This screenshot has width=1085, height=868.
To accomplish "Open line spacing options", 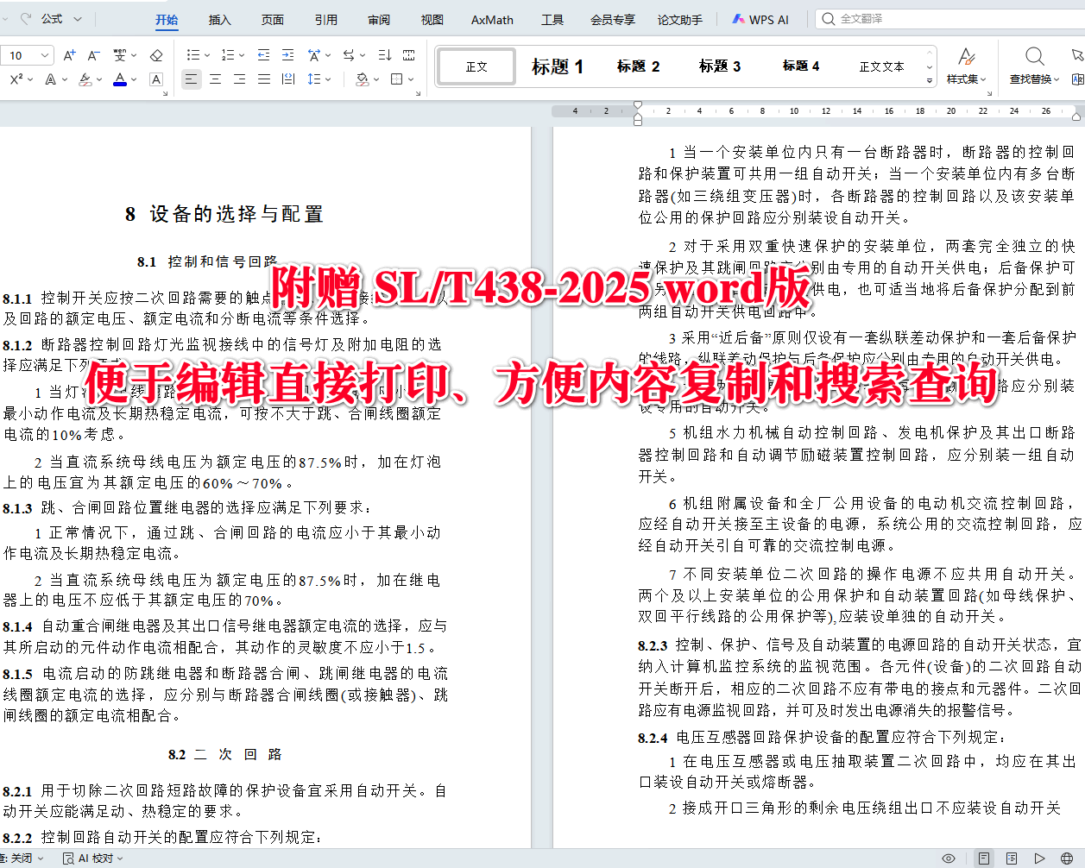I will click(313, 79).
